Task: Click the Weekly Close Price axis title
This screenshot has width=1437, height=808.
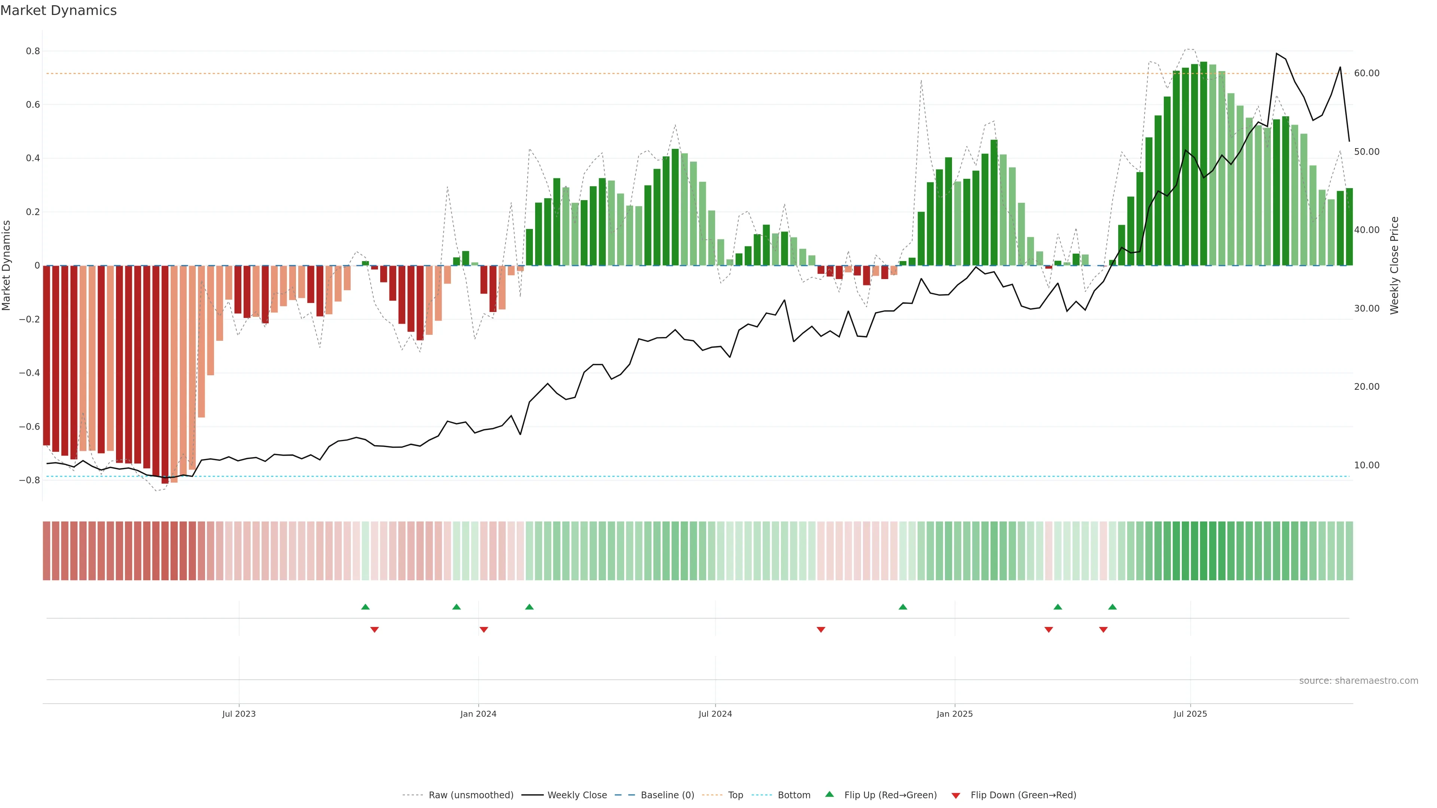Action: coord(1394,266)
